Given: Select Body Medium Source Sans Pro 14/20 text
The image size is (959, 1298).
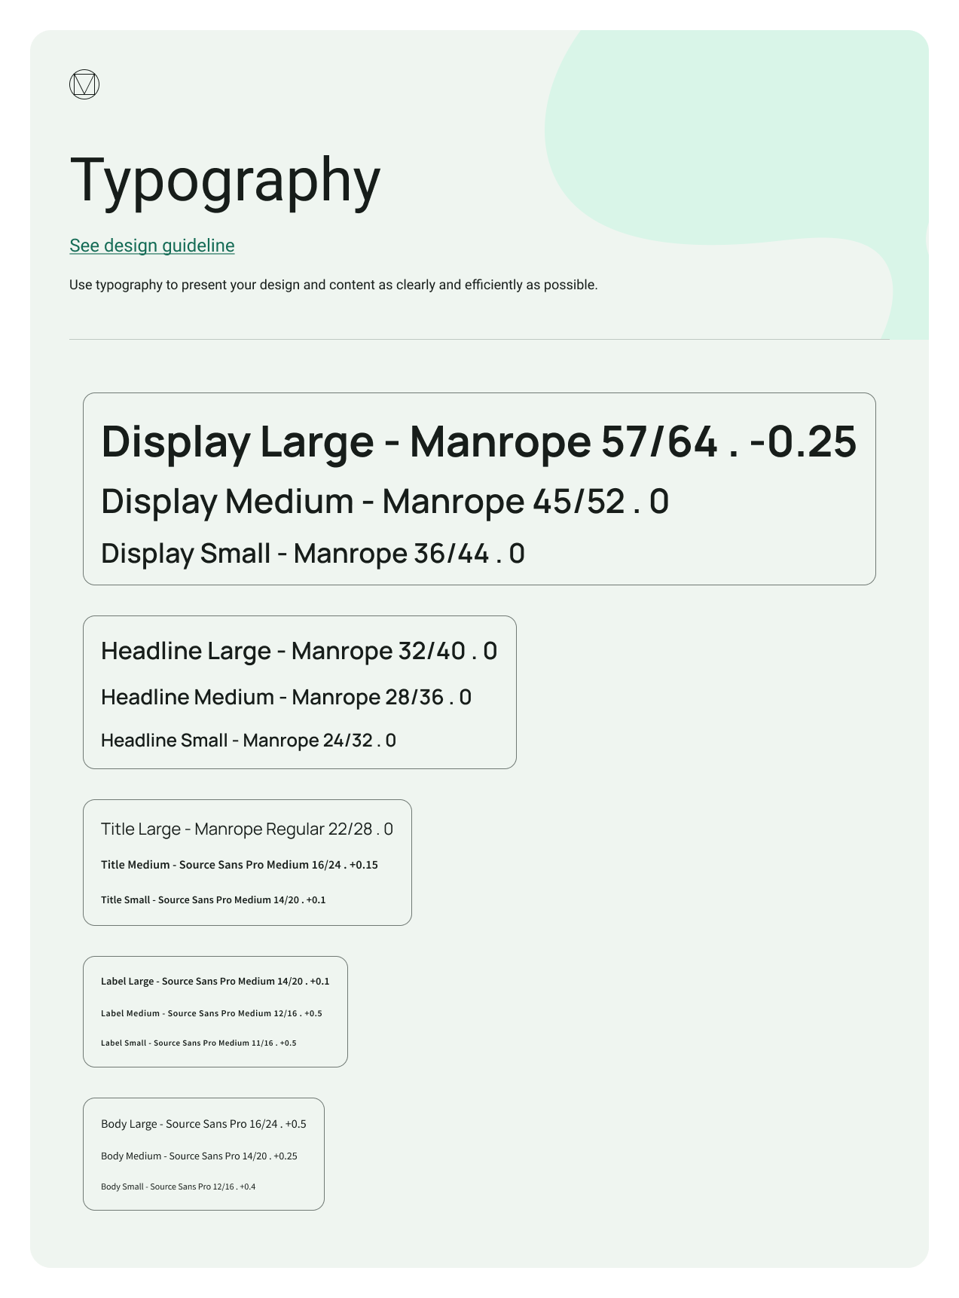Looking at the screenshot, I should click(199, 1156).
